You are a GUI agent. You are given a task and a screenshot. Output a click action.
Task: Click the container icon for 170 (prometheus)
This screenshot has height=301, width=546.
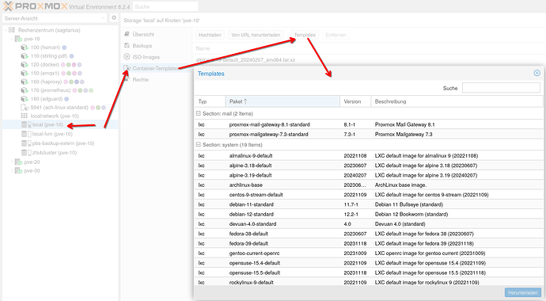tap(25, 90)
